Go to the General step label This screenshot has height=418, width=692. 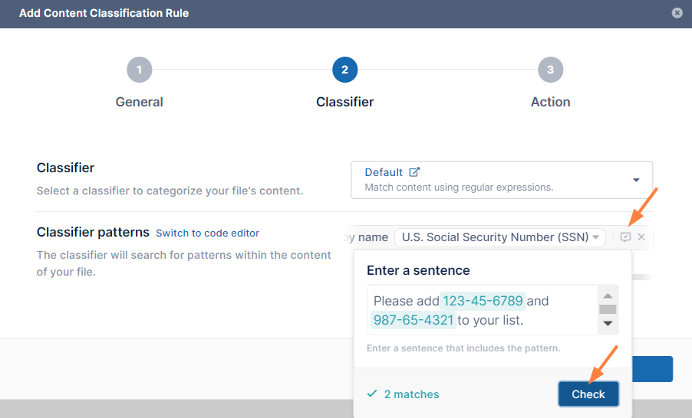(139, 102)
